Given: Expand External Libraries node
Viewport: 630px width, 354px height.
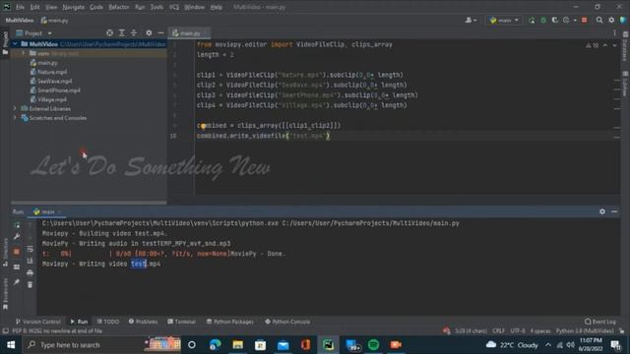Looking at the screenshot, I should [x=16, y=109].
